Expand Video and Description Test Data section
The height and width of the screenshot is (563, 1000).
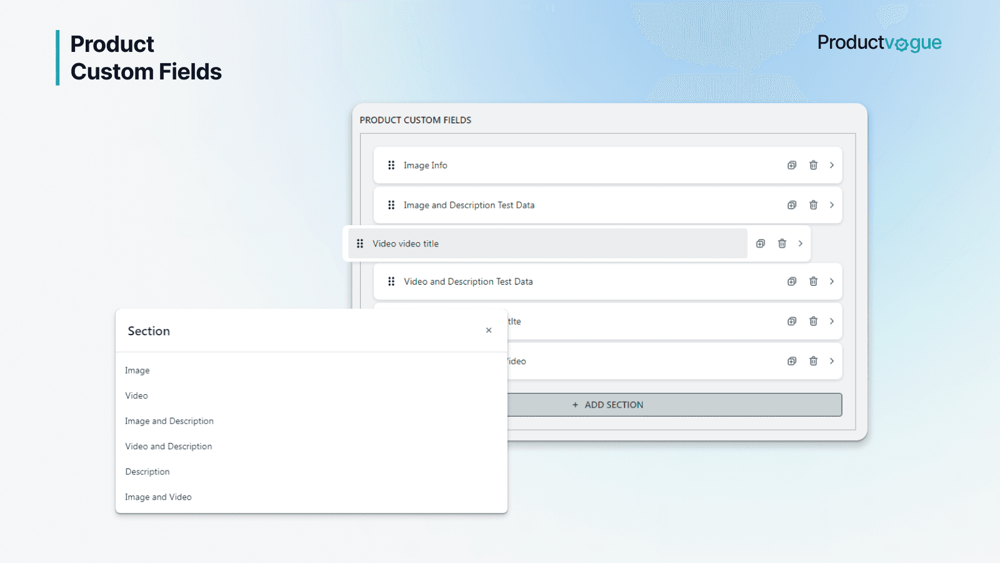pyautogui.click(x=832, y=281)
